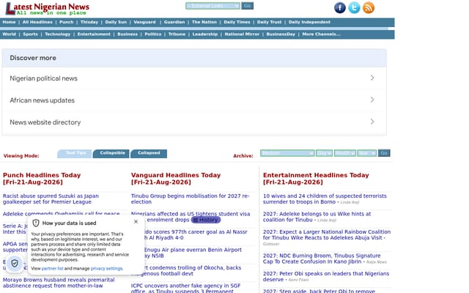Open the Business section
The width and height of the screenshot is (469, 293).
point(128,34)
